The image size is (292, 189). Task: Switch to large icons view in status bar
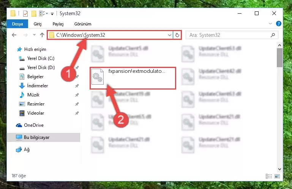coord(277,176)
